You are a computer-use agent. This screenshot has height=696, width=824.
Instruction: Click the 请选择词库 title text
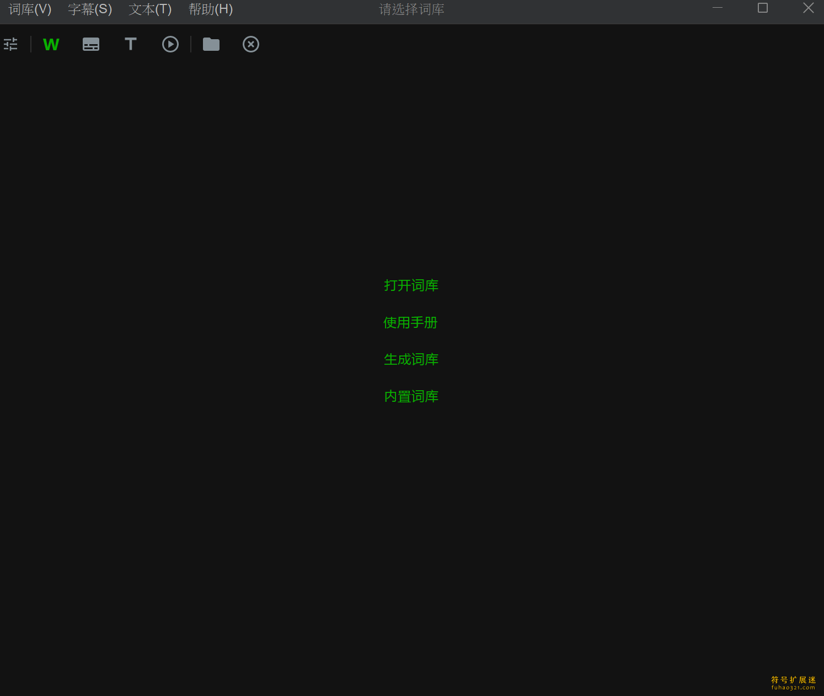tap(411, 9)
